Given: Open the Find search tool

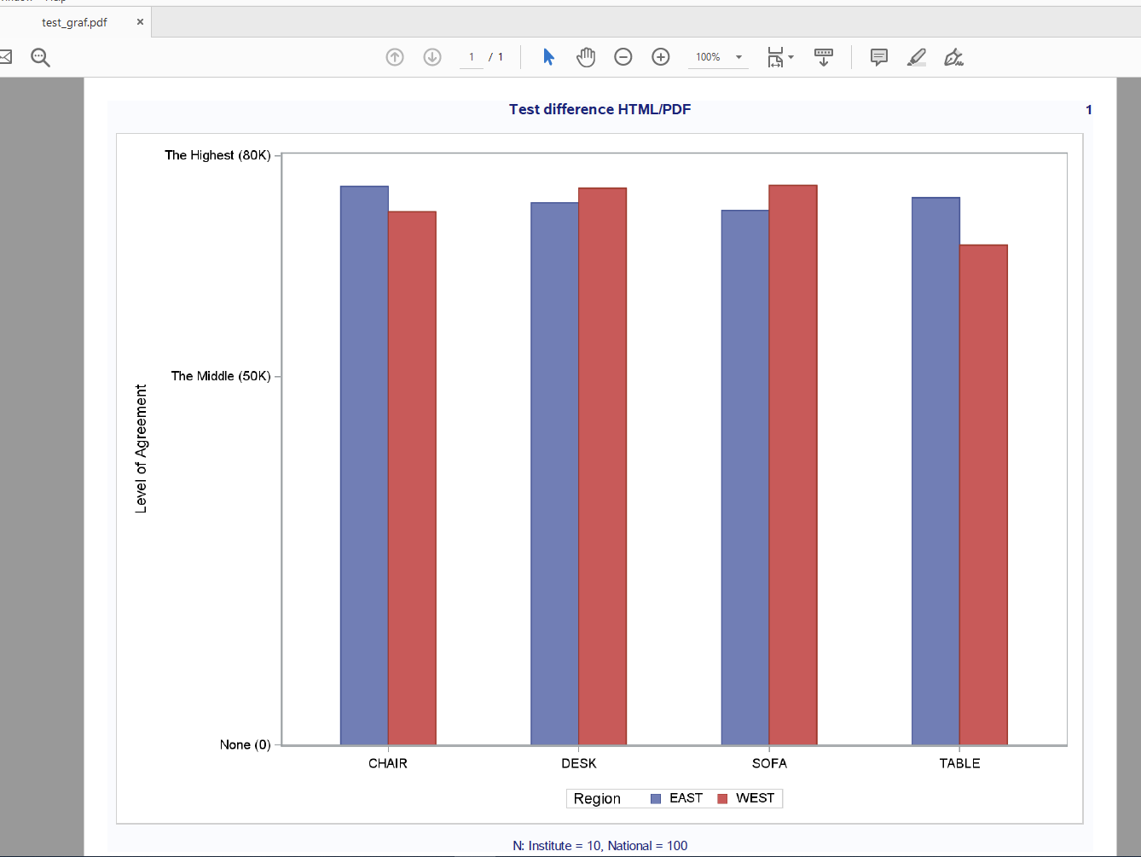Looking at the screenshot, I should [x=39, y=57].
